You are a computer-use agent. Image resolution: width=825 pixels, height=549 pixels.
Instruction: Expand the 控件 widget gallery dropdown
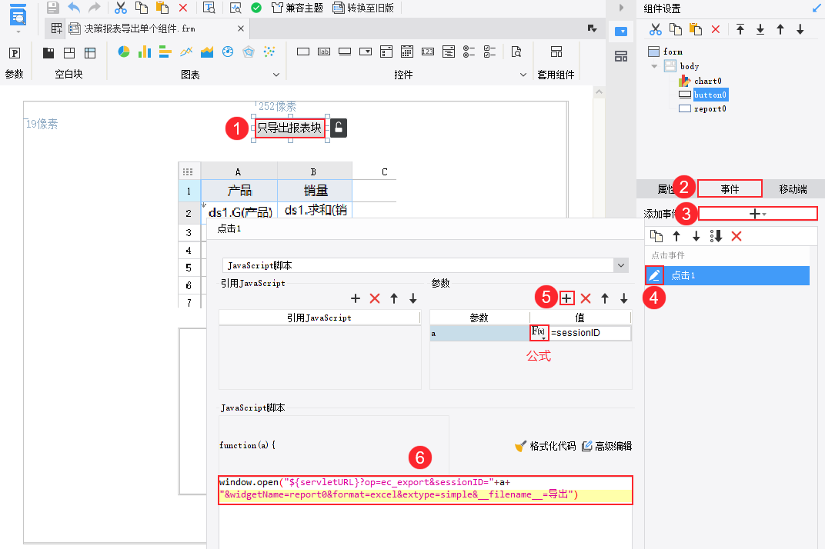[523, 75]
